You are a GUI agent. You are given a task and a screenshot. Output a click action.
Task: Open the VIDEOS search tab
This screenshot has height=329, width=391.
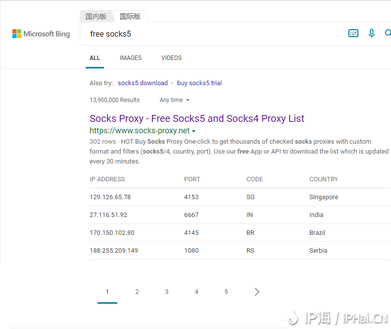click(x=171, y=58)
